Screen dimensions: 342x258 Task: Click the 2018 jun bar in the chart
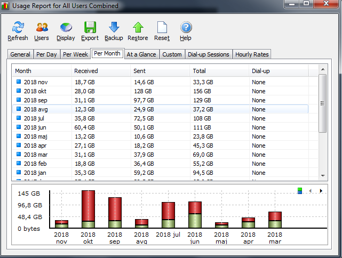[195, 215]
